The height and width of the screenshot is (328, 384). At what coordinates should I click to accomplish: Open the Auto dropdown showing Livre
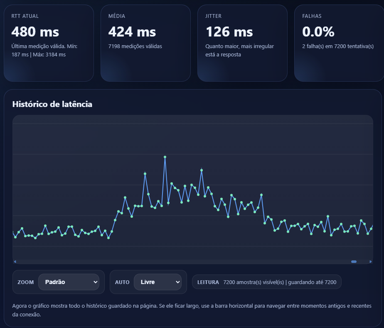[x=158, y=282]
